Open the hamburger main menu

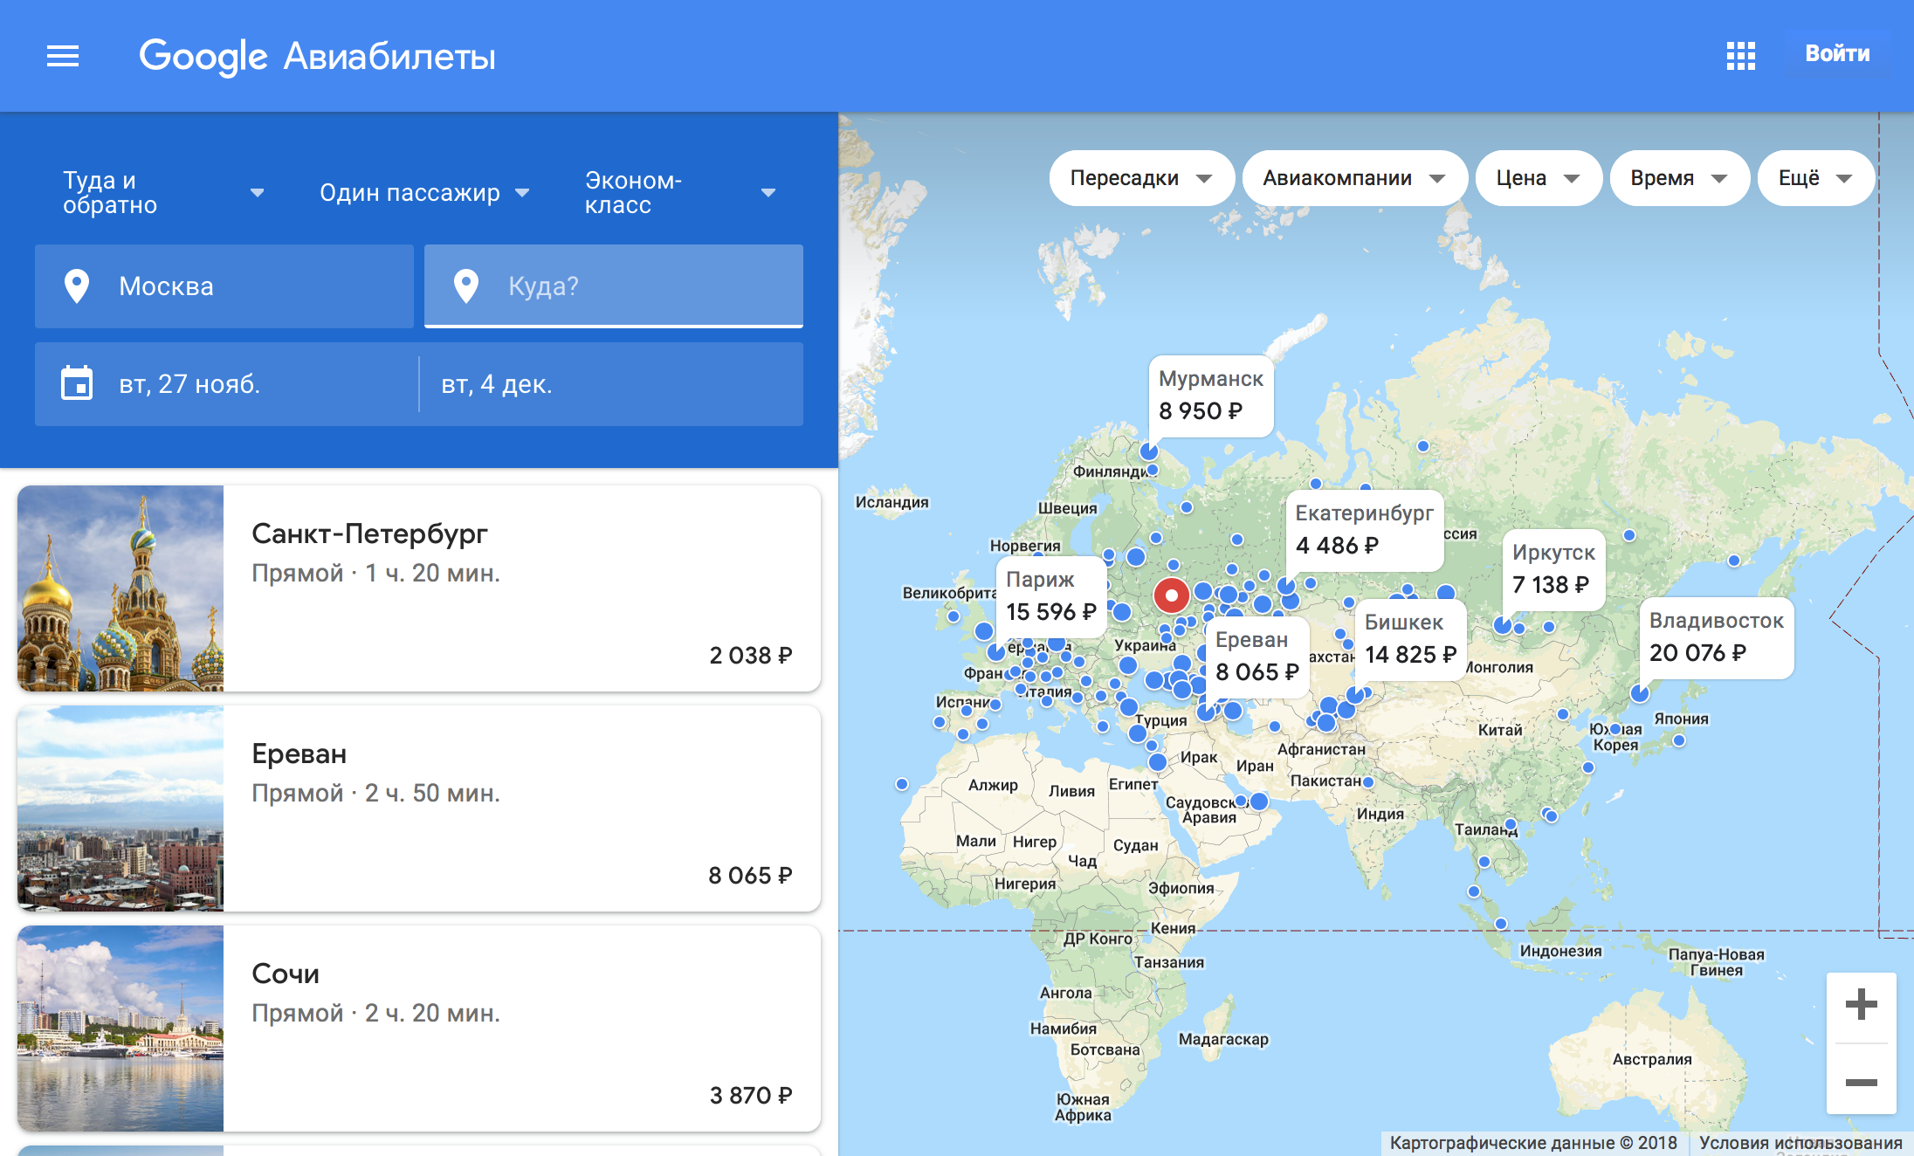(x=62, y=57)
